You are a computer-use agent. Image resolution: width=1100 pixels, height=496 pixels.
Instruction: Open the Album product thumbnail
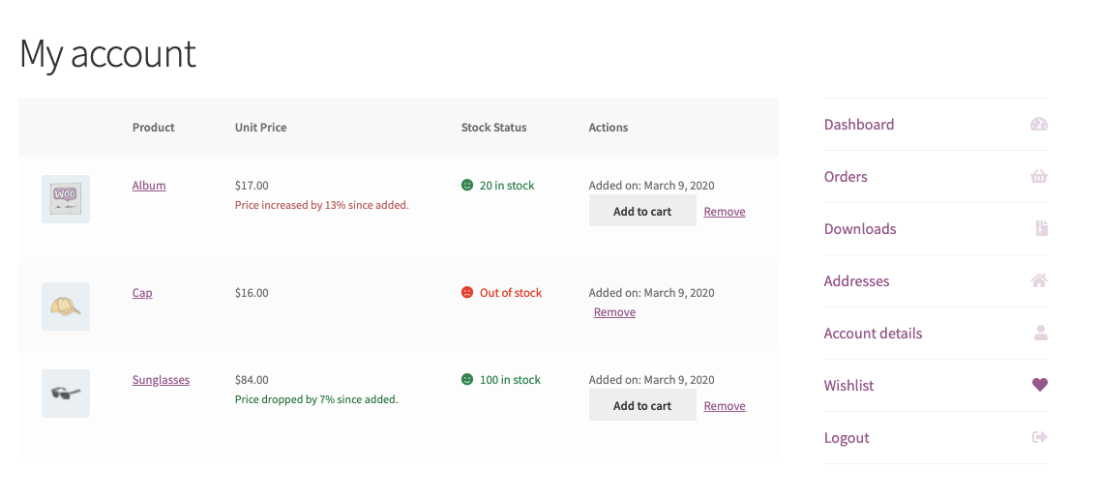pos(66,199)
